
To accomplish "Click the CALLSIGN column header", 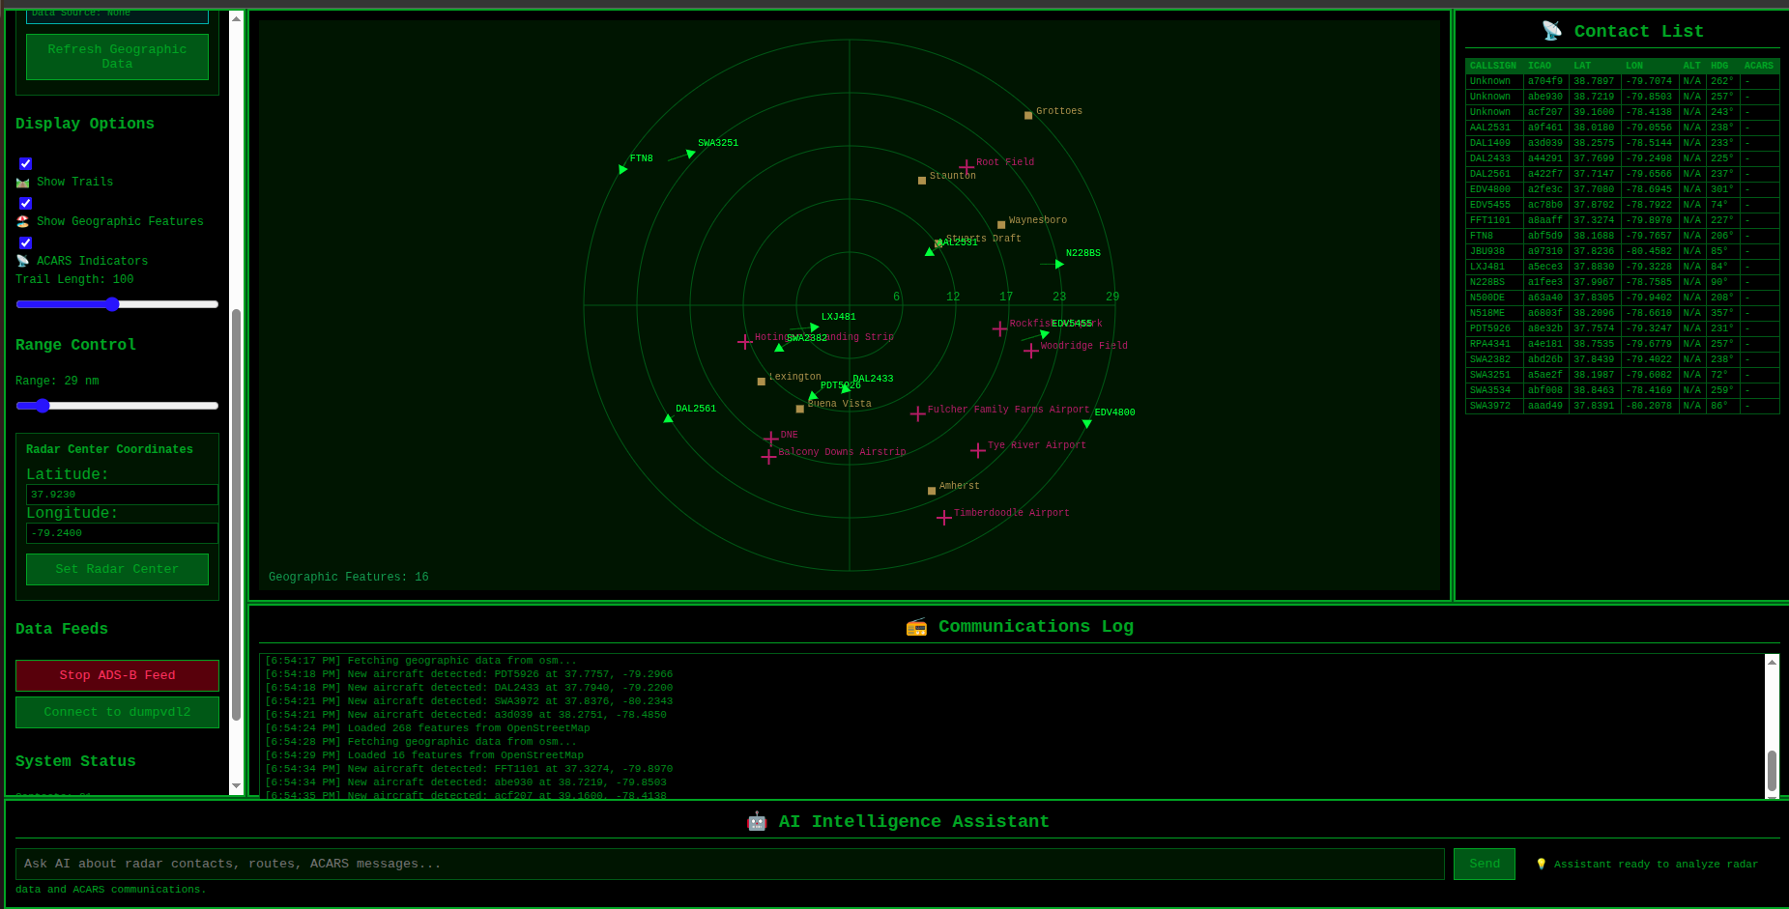I will pyautogui.click(x=1494, y=66).
